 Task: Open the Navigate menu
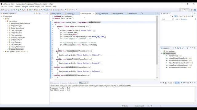[x=25, y=7]
